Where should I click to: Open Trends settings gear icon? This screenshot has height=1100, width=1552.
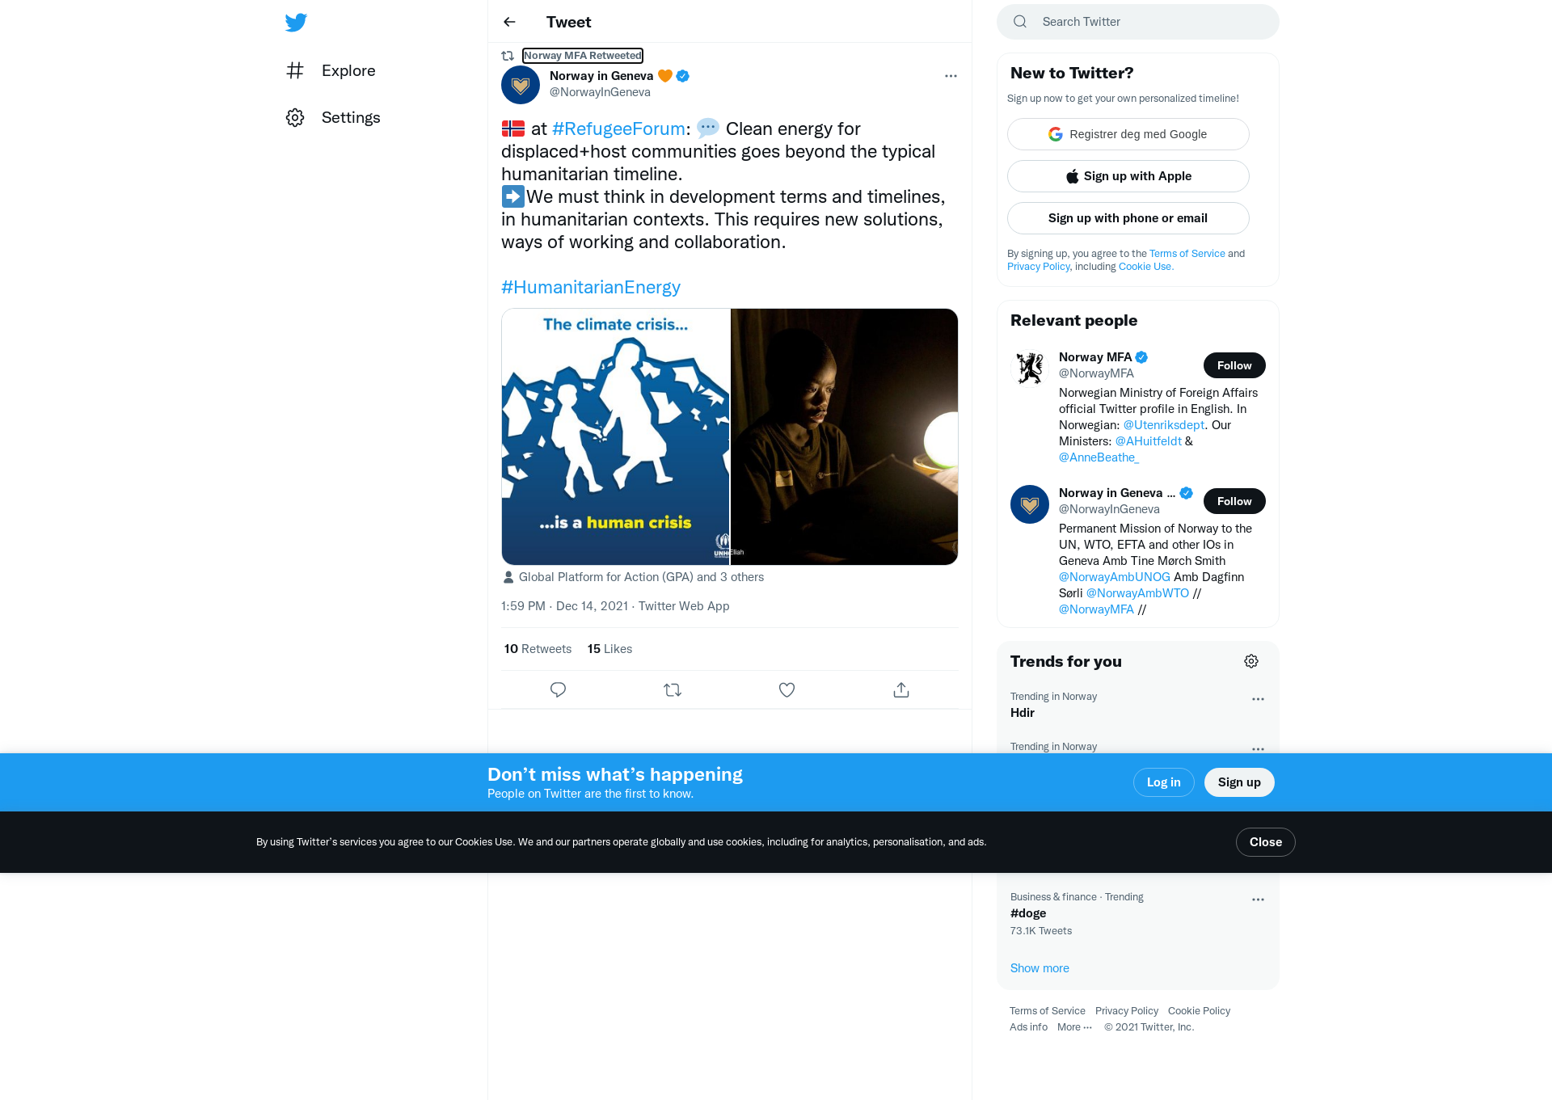(x=1251, y=661)
